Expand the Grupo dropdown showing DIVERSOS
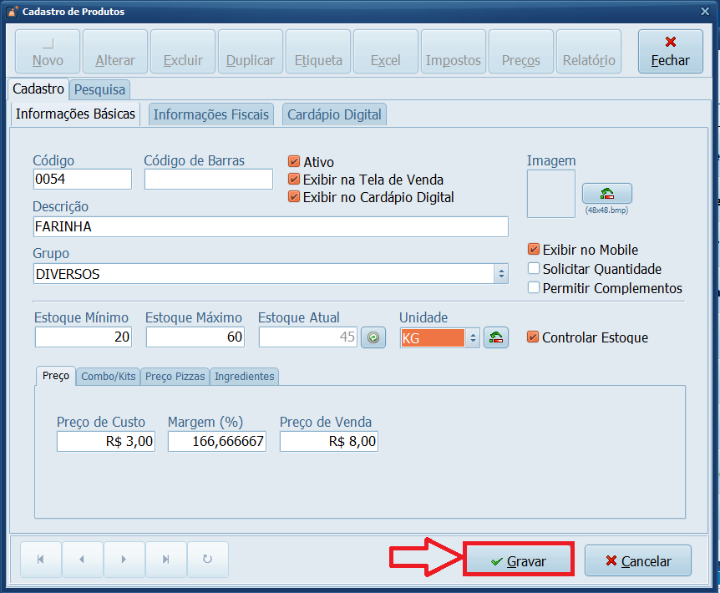Screen dimensions: 720x593 click(500, 274)
